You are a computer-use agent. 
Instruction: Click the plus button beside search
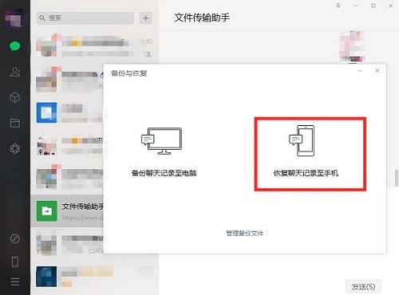146,18
